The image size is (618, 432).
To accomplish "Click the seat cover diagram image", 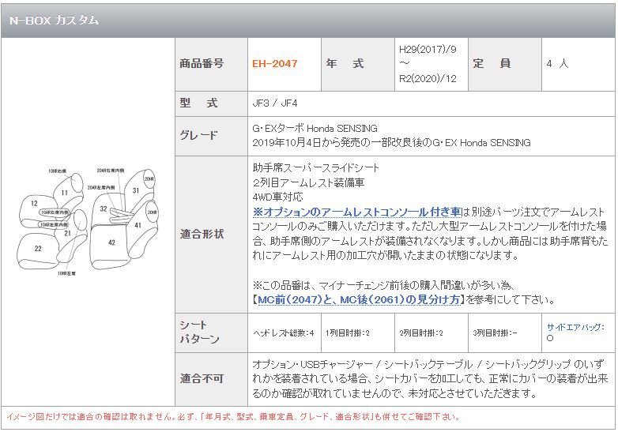I will pyautogui.click(x=88, y=221).
